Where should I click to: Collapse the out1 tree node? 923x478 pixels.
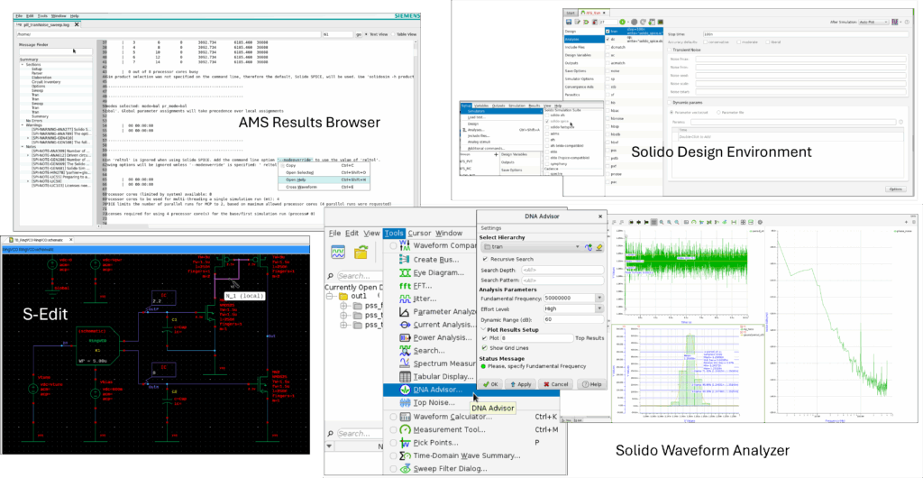329,296
